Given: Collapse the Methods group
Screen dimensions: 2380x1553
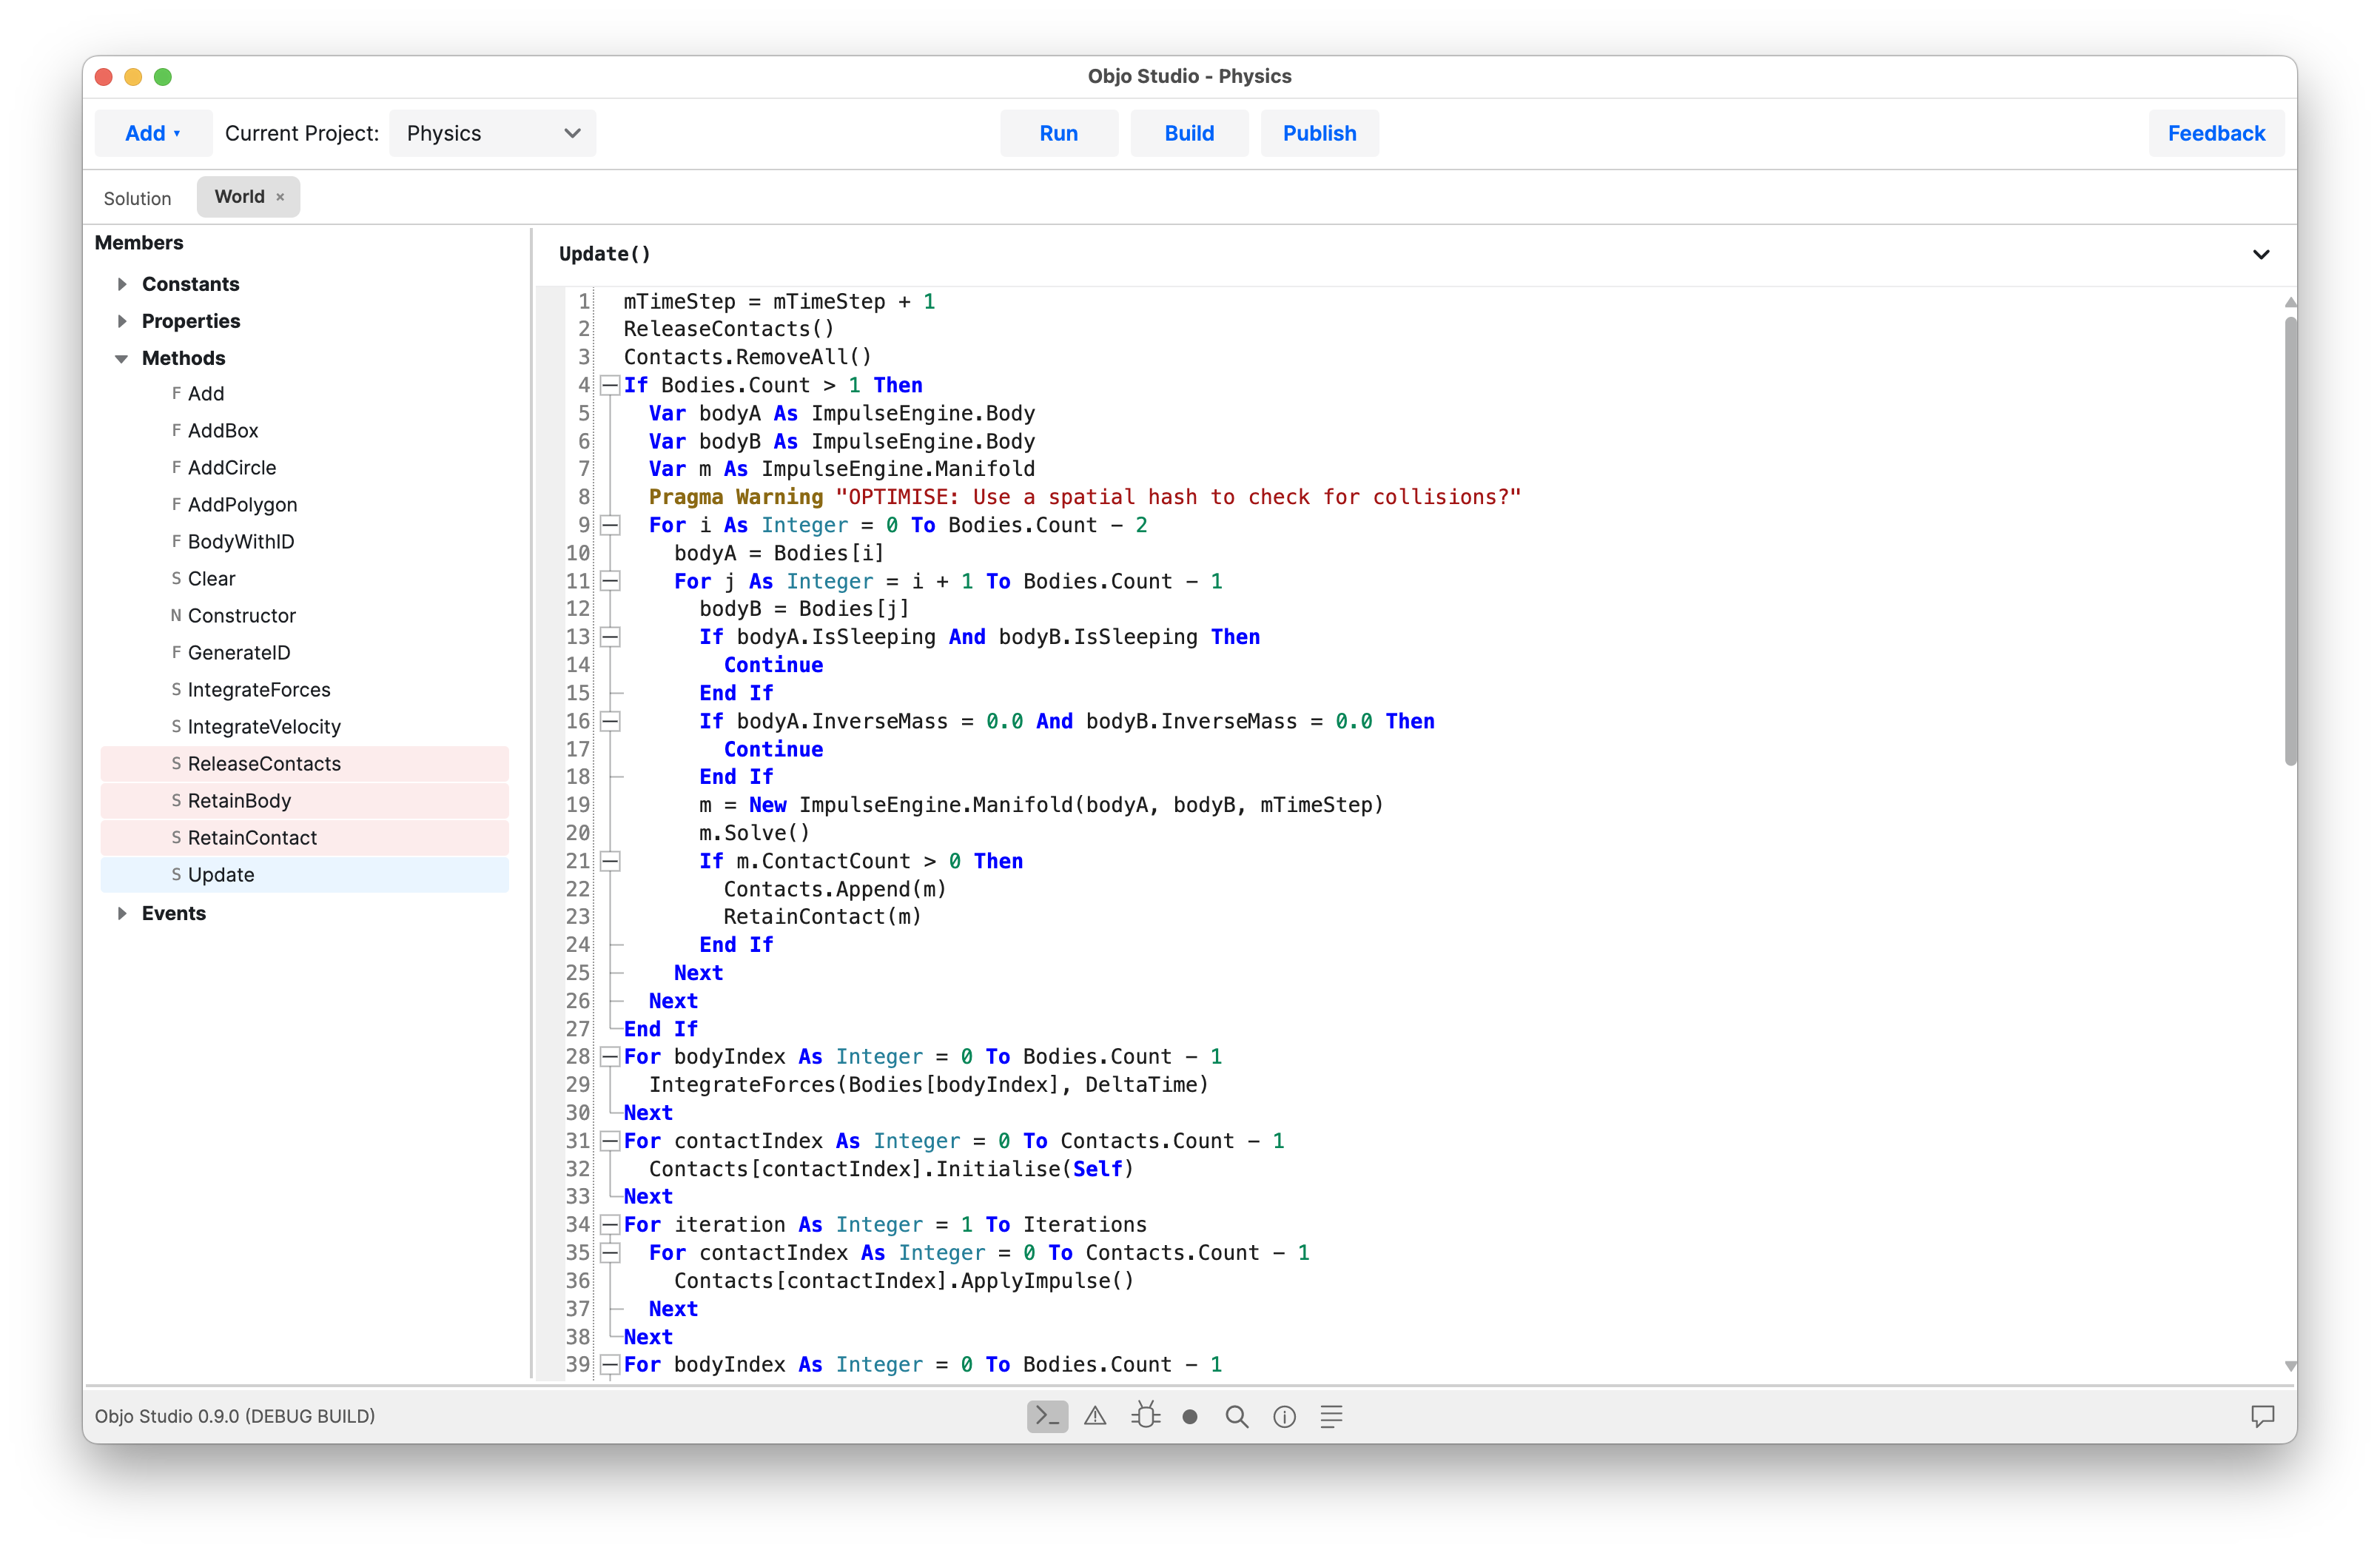Looking at the screenshot, I should (122, 358).
